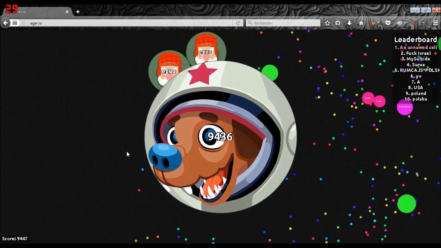The width and height of the screenshot is (441, 248).
Task: Restore the browser window size
Action: tap(426, 10)
